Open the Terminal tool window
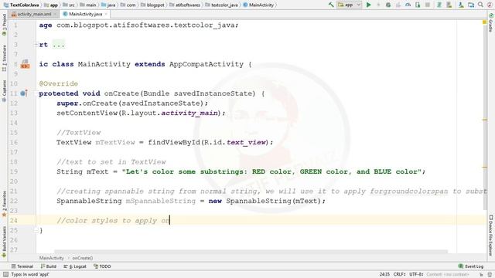This screenshot has height=278, width=495. (22, 266)
